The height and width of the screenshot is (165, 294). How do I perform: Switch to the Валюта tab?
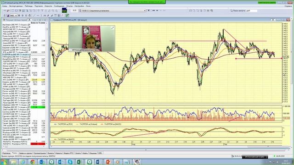51,153
